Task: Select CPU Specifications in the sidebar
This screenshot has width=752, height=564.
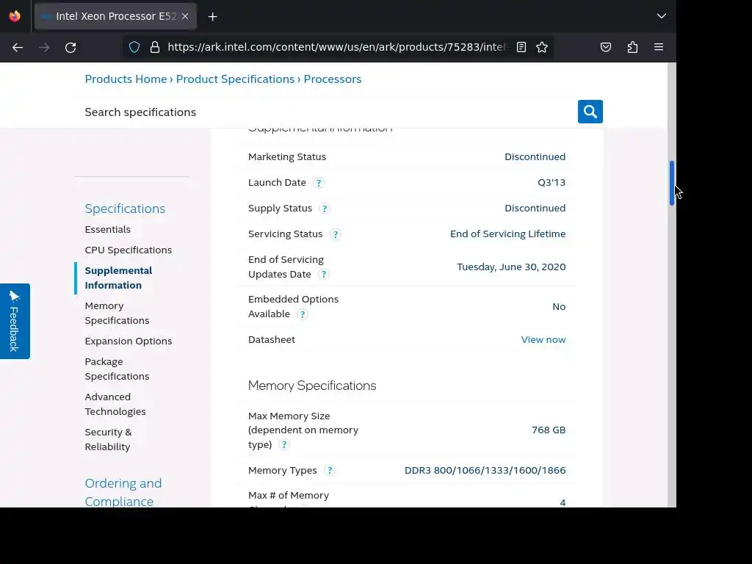Action: [128, 250]
